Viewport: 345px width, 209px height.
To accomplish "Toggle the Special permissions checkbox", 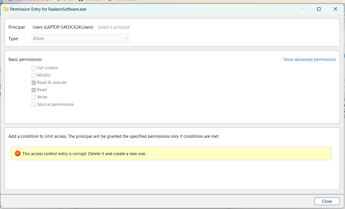I will pos(34,104).
